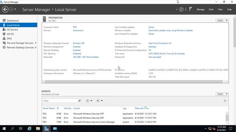Sort events by ID column
236x132 pixels.
[x=58, y=108]
